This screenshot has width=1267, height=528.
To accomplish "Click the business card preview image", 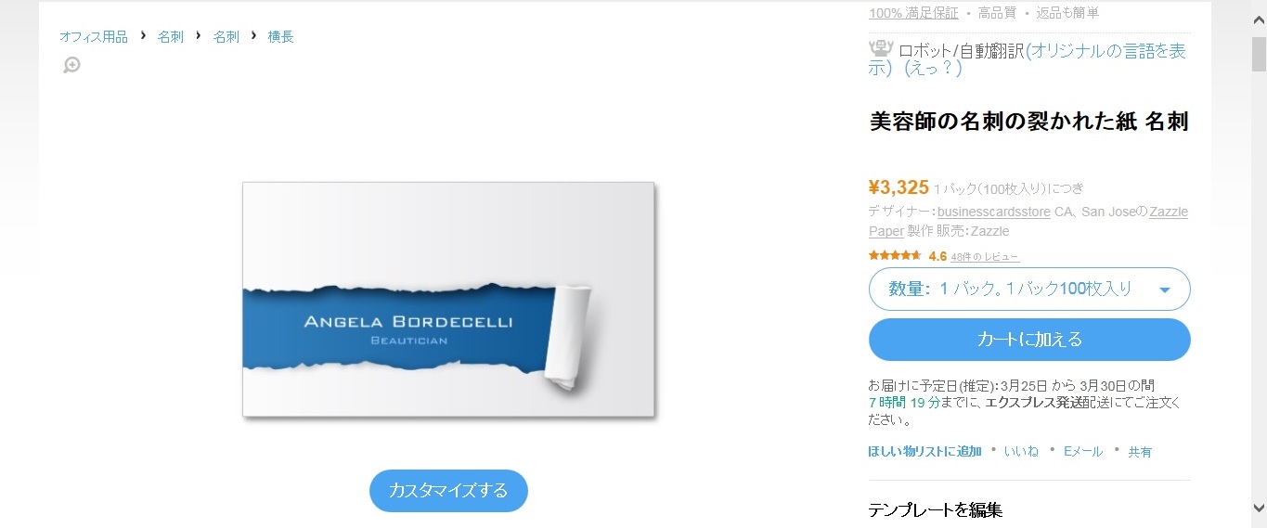I will pos(449,299).
